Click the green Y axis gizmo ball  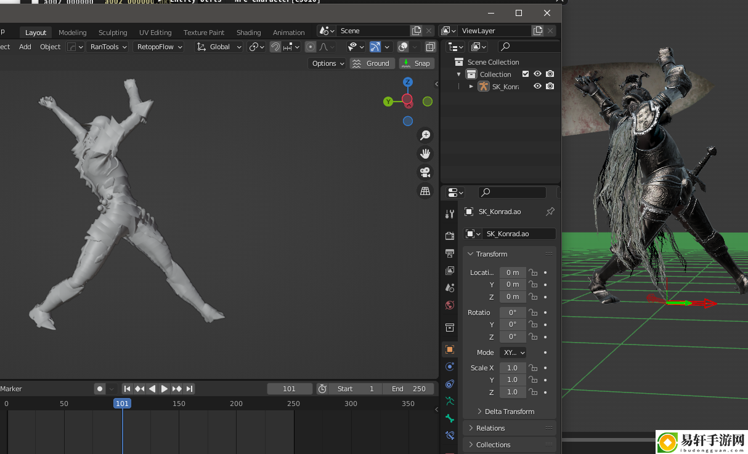coord(388,102)
